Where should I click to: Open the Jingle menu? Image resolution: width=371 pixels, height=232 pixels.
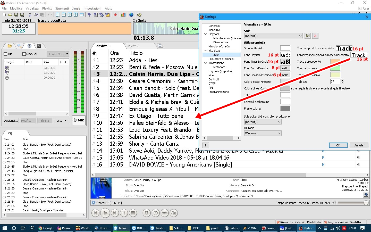pos(76,9)
